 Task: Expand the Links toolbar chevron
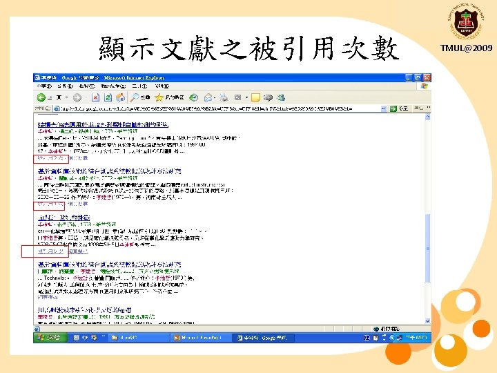pyautogui.click(x=429, y=108)
